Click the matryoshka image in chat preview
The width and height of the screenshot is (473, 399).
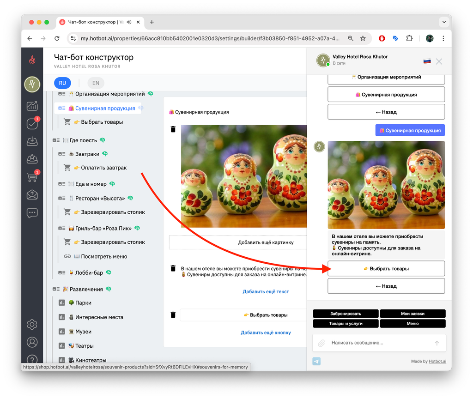386,185
